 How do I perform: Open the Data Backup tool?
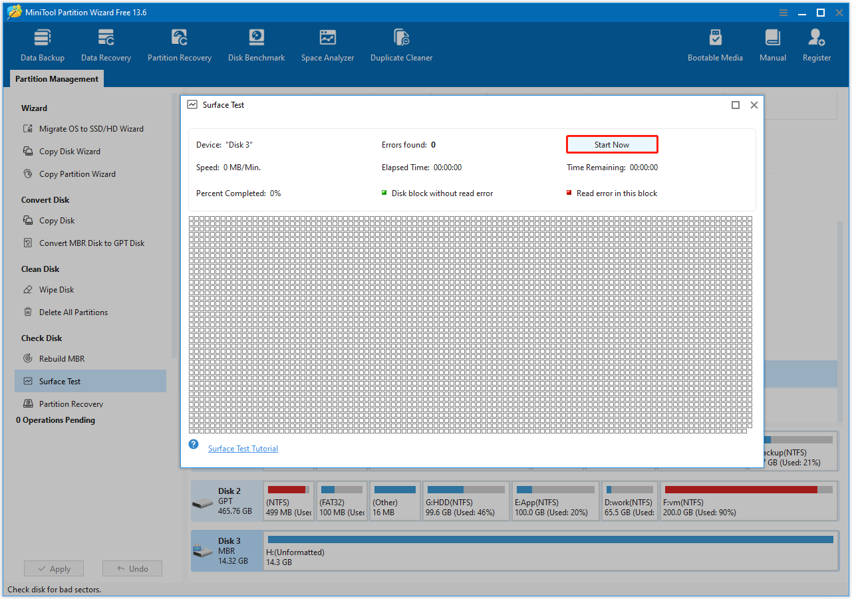point(43,45)
